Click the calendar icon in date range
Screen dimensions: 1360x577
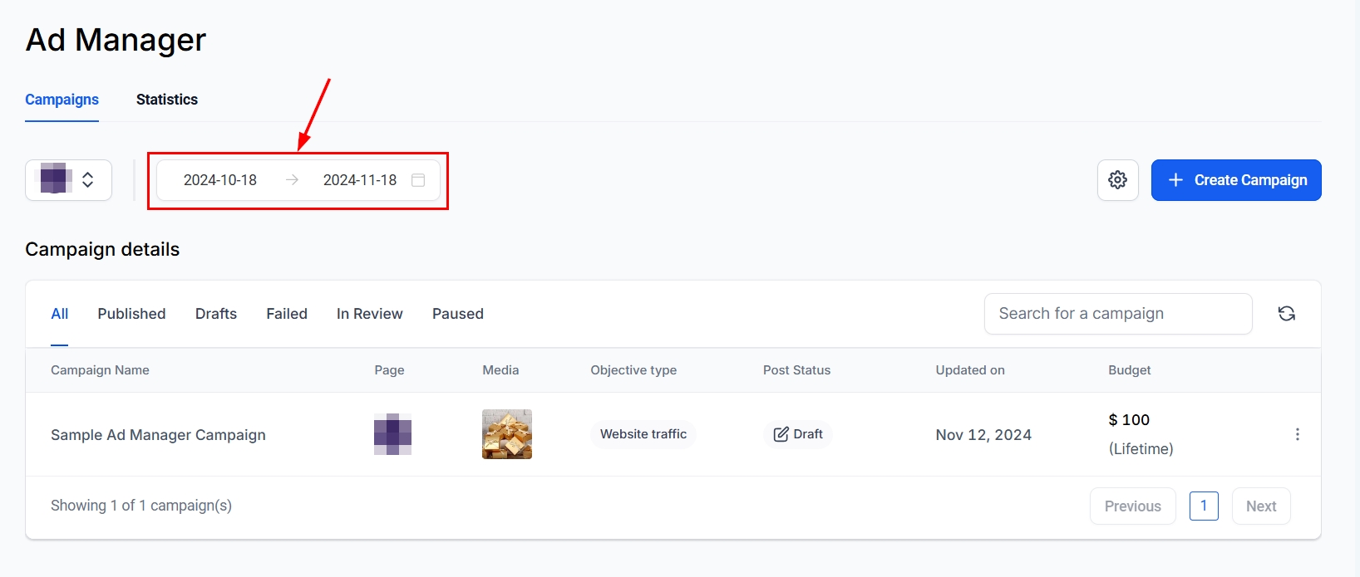coord(418,180)
